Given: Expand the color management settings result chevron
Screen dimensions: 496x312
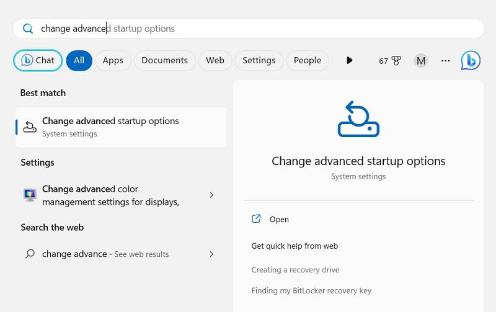Looking at the screenshot, I should tap(211, 195).
